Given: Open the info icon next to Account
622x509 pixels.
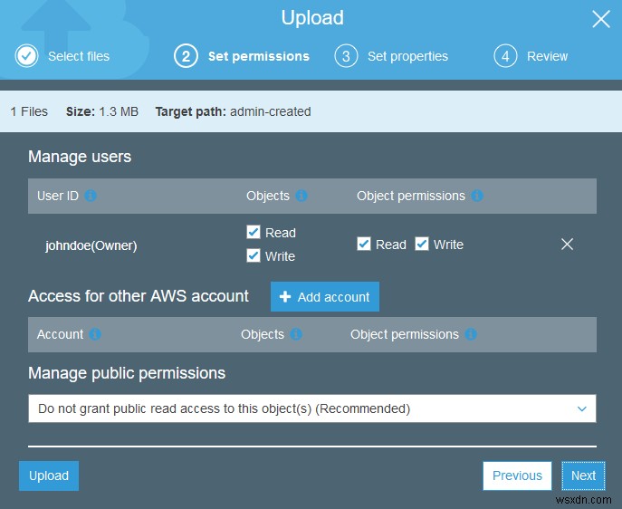Looking at the screenshot, I should point(95,334).
